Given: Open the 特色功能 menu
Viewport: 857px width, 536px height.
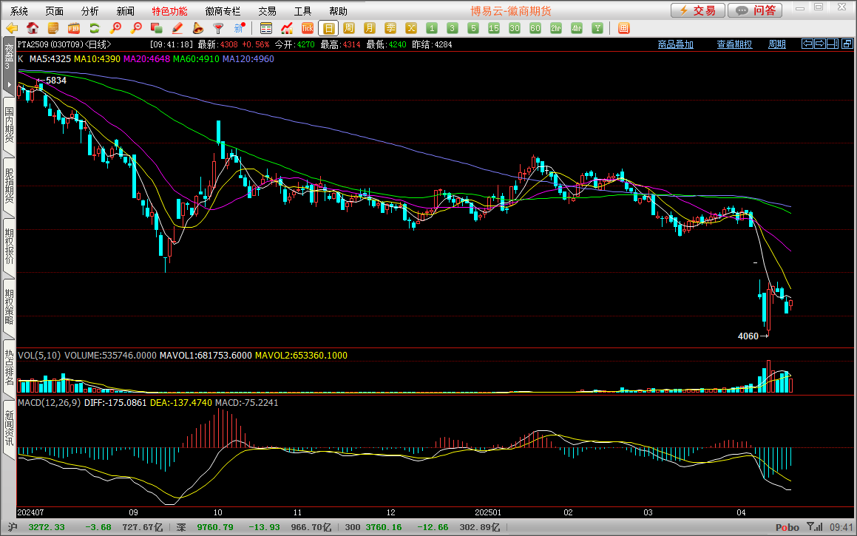Looking at the screenshot, I should pos(169,11).
